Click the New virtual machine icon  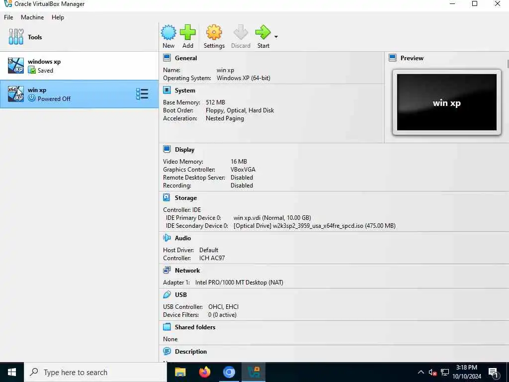[x=169, y=32]
